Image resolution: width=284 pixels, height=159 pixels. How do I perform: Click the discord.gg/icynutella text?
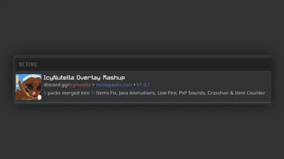click(x=67, y=85)
